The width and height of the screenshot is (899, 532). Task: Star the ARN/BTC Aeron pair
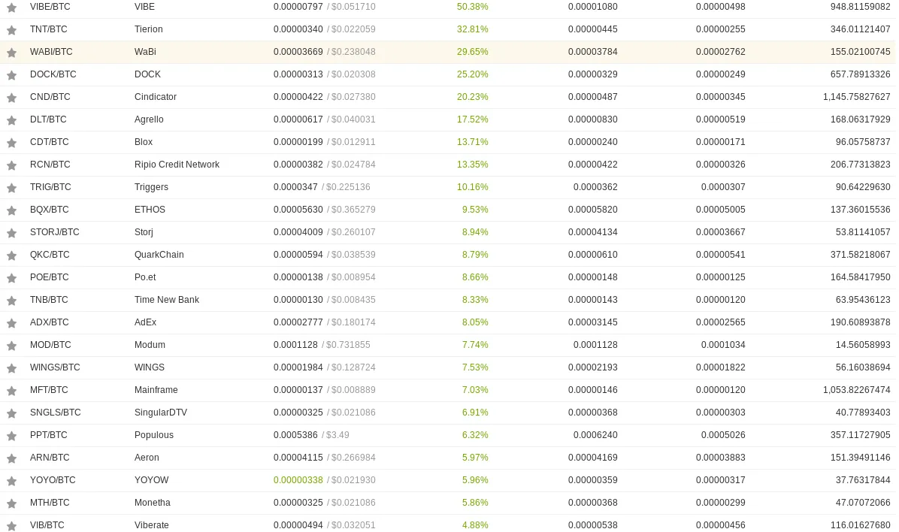11,458
